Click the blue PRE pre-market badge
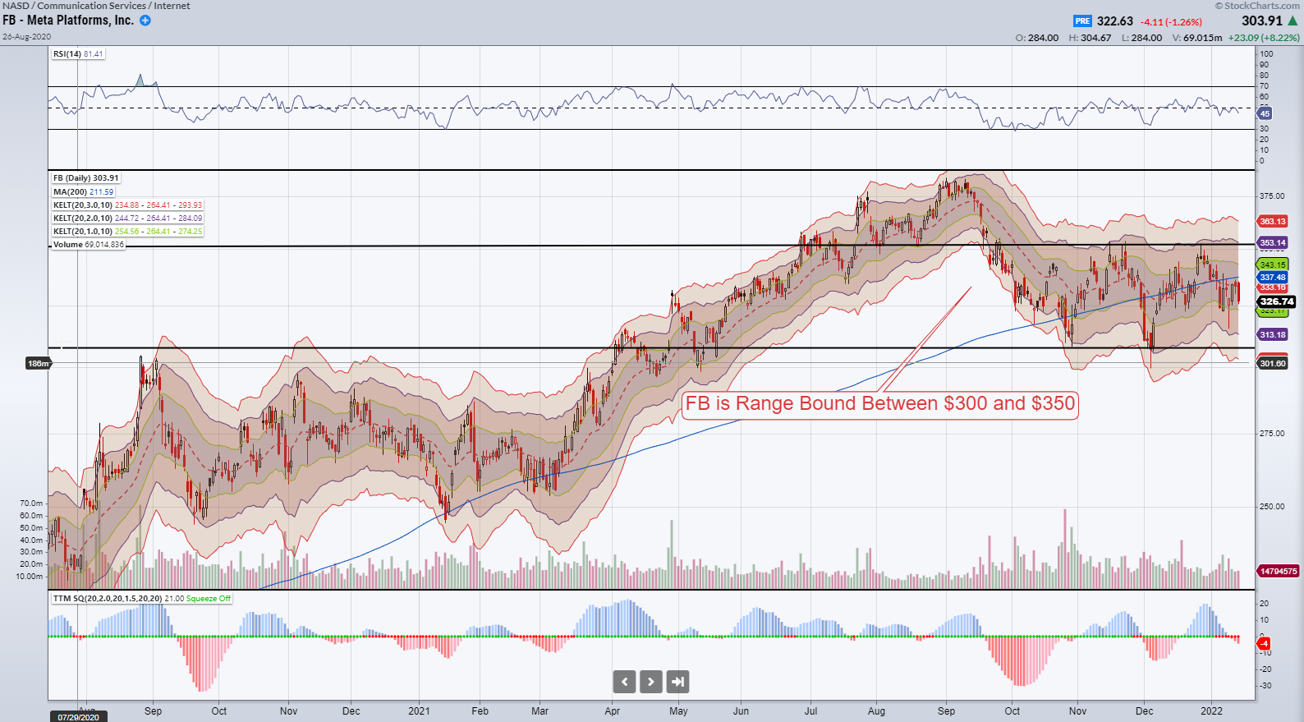 (1082, 21)
